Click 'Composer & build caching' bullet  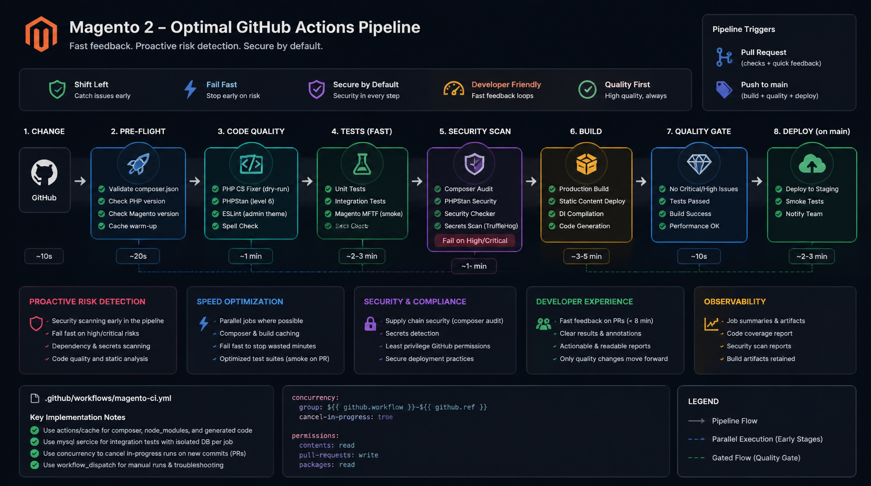(259, 334)
